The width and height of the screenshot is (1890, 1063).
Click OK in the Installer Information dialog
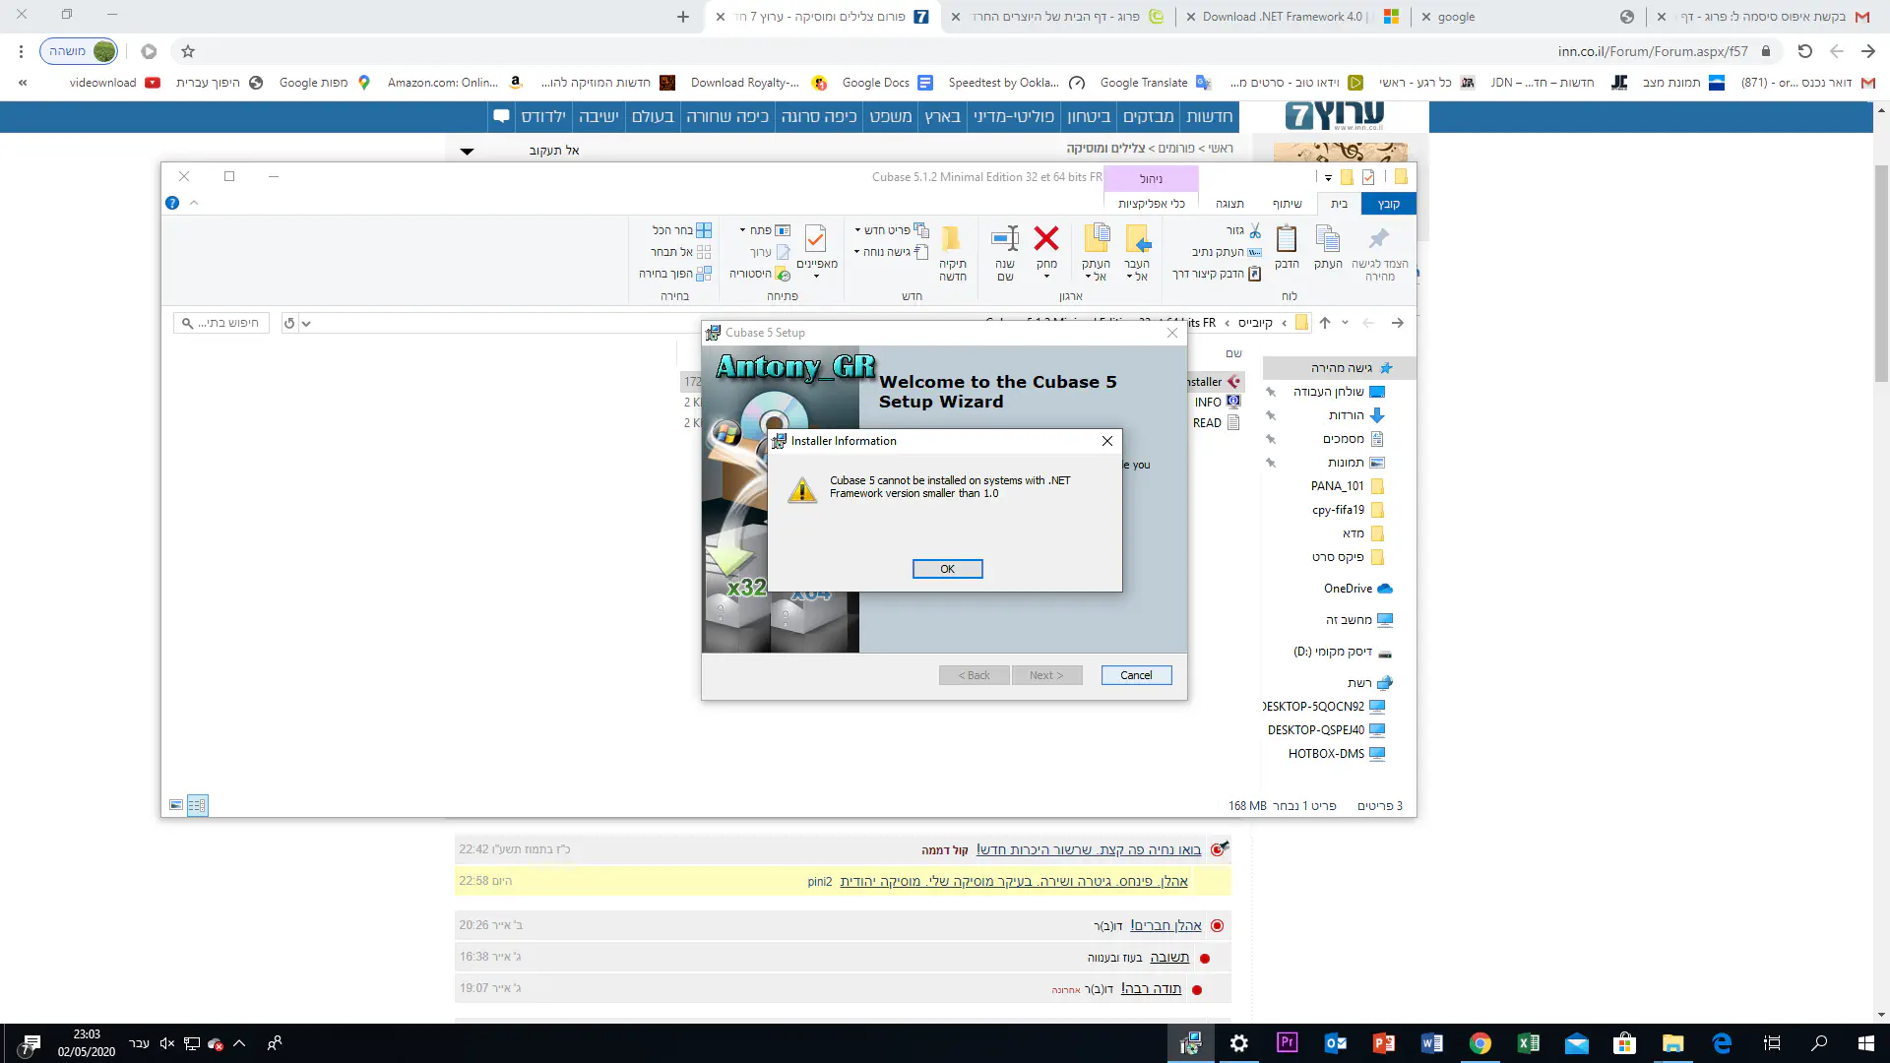pos(947,569)
